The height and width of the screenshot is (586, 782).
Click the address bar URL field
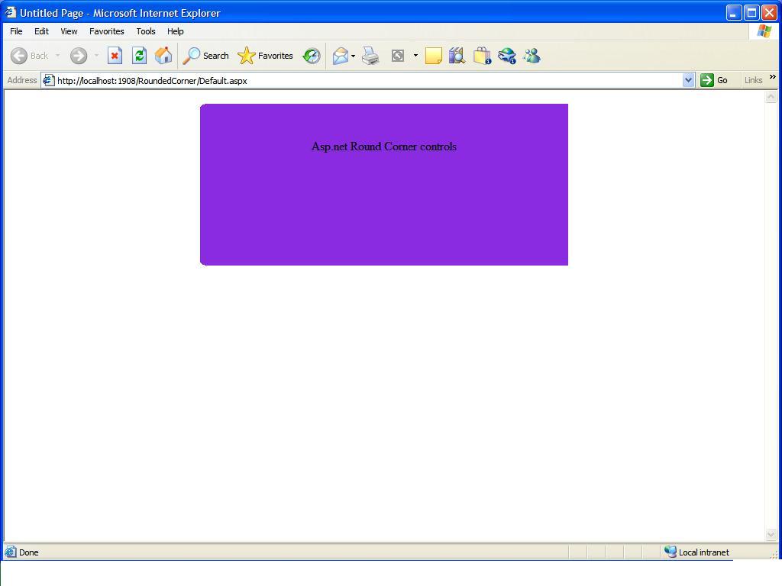(x=367, y=80)
